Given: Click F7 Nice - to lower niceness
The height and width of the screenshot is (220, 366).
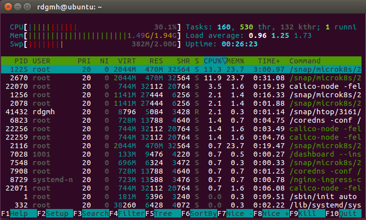Looking at the screenshot, I should [x=235, y=214].
